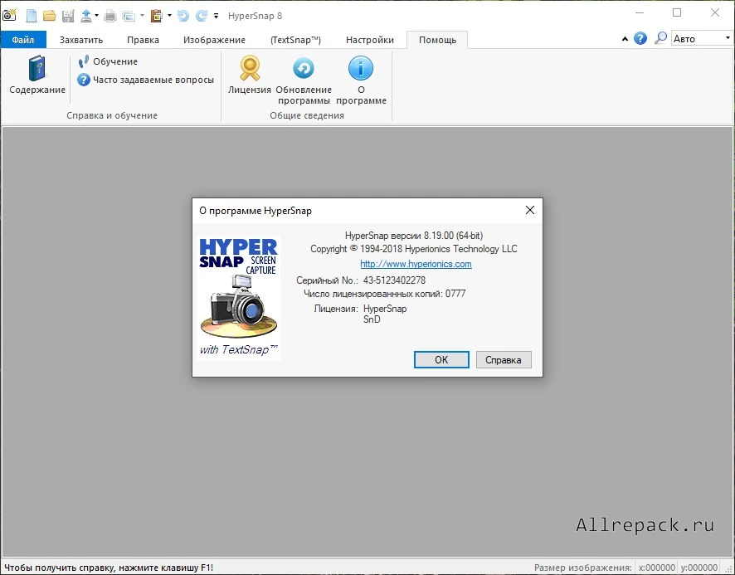Switch to the (TextSnap™) tab
735x575 pixels.
click(x=296, y=40)
